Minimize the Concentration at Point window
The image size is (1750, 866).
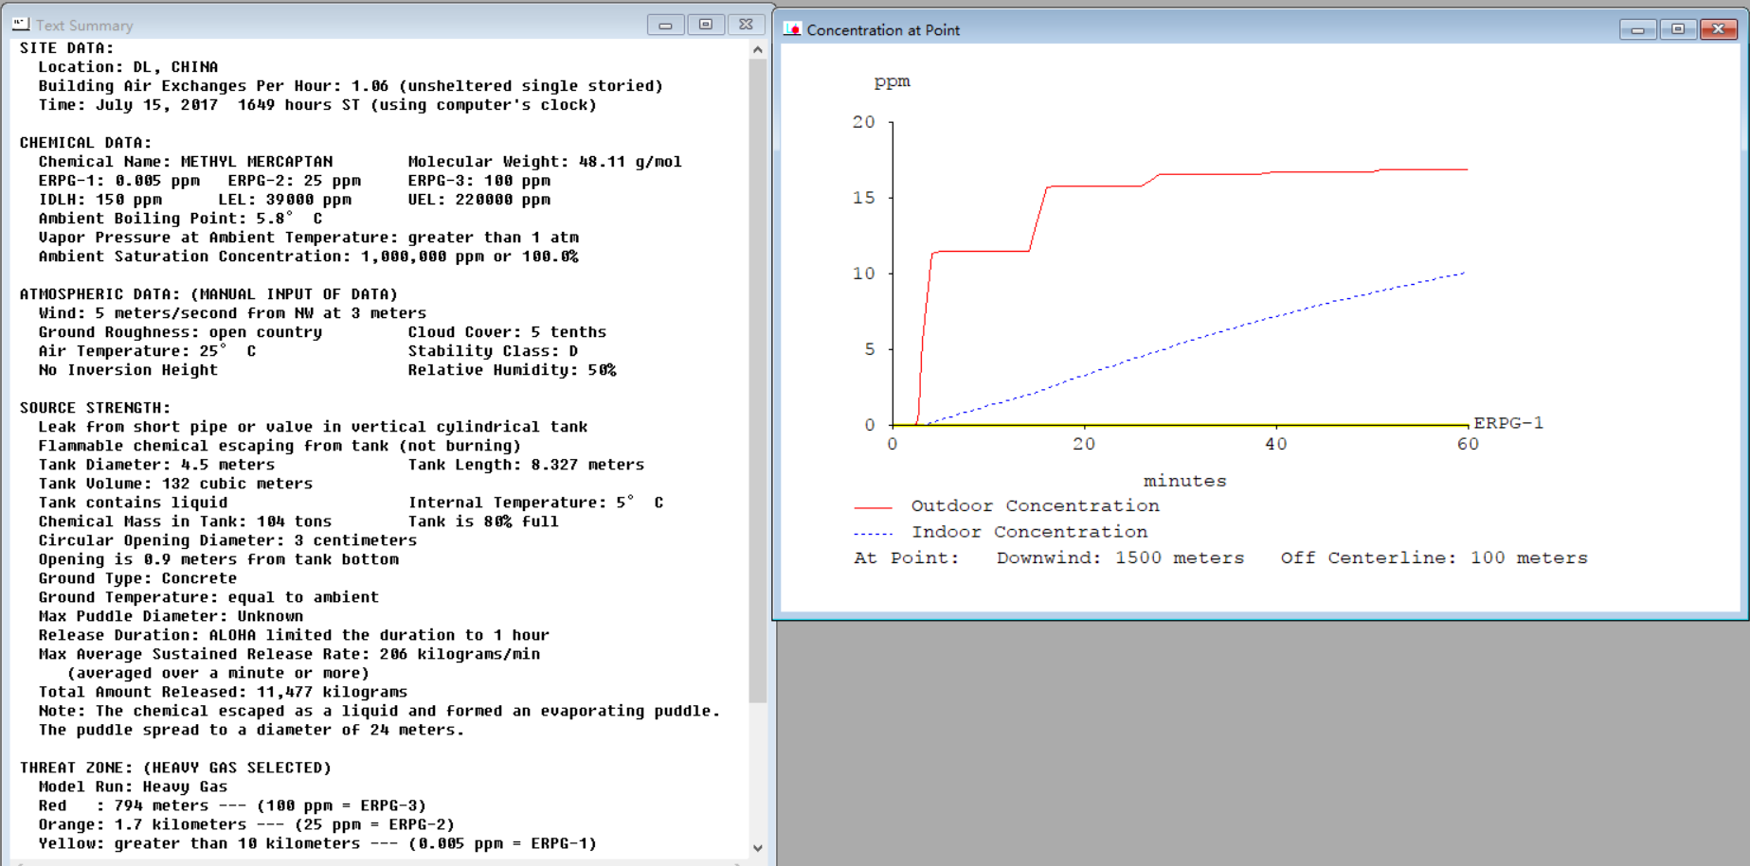point(1637,29)
